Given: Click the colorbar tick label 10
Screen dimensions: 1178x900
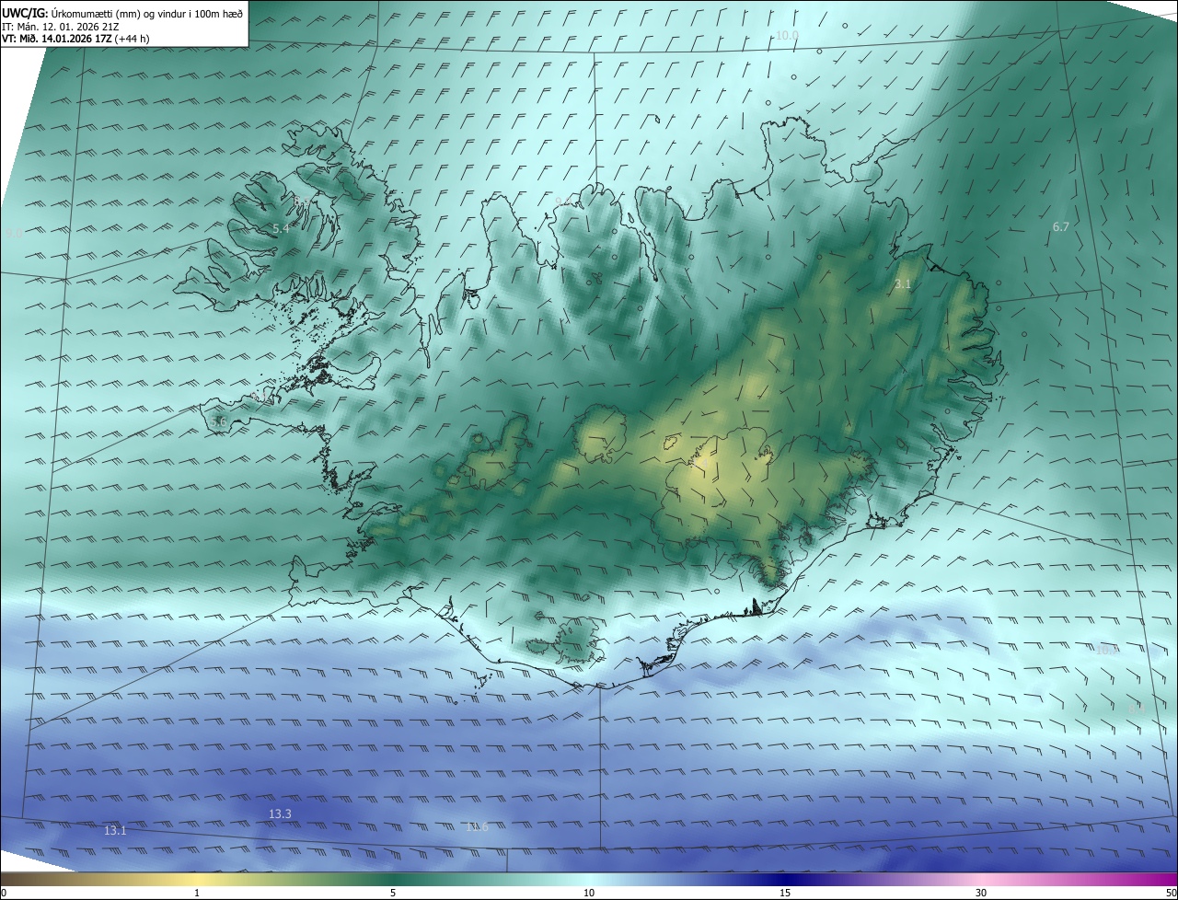Looking at the screenshot, I should point(589,893).
